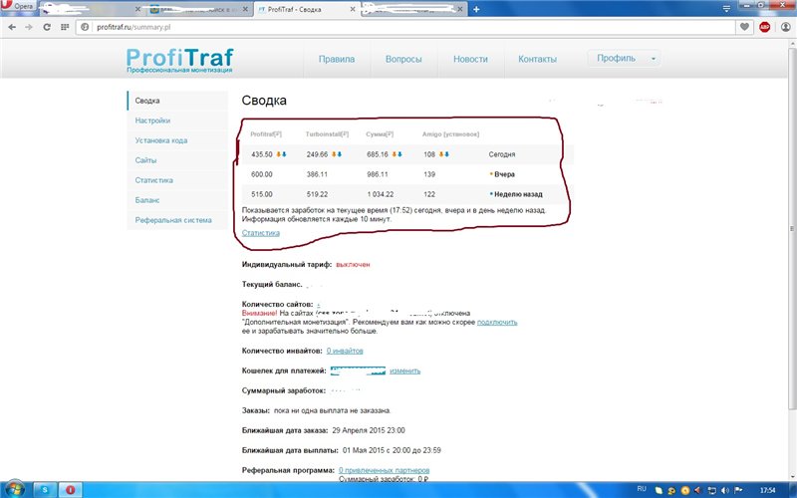Open Сайты in the sidebar

tap(177, 160)
